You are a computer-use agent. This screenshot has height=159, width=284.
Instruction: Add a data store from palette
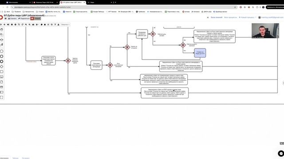(2, 87)
